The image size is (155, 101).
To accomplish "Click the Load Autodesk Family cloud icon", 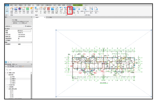I will tap(85, 10).
